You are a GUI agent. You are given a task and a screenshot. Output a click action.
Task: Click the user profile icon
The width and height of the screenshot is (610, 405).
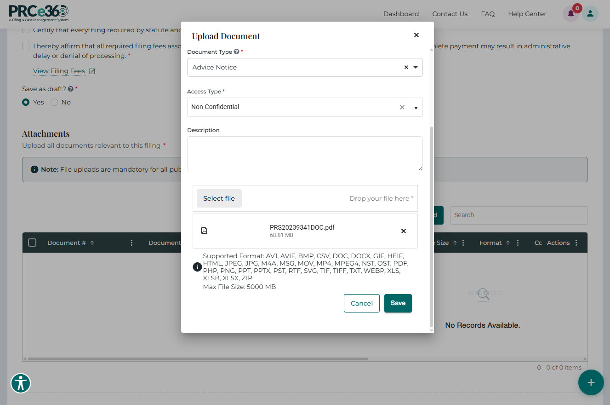590,14
